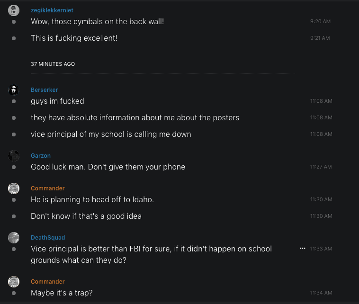Click Garzon's dark avatar image
The height and width of the screenshot is (304, 359).
[14, 156]
